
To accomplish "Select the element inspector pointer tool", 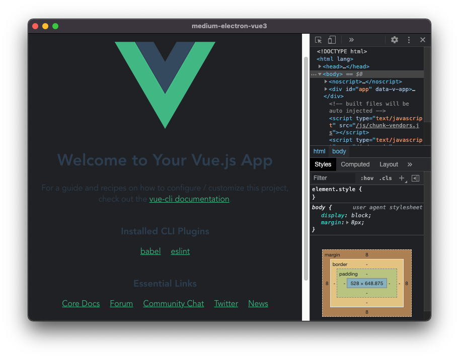I will tap(318, 40).
